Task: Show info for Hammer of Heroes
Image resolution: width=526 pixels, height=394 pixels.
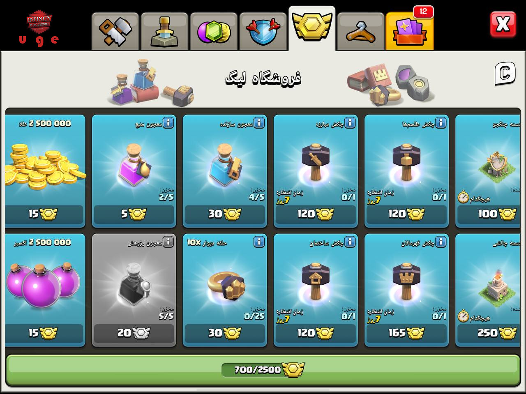Action: click(441, 242)
